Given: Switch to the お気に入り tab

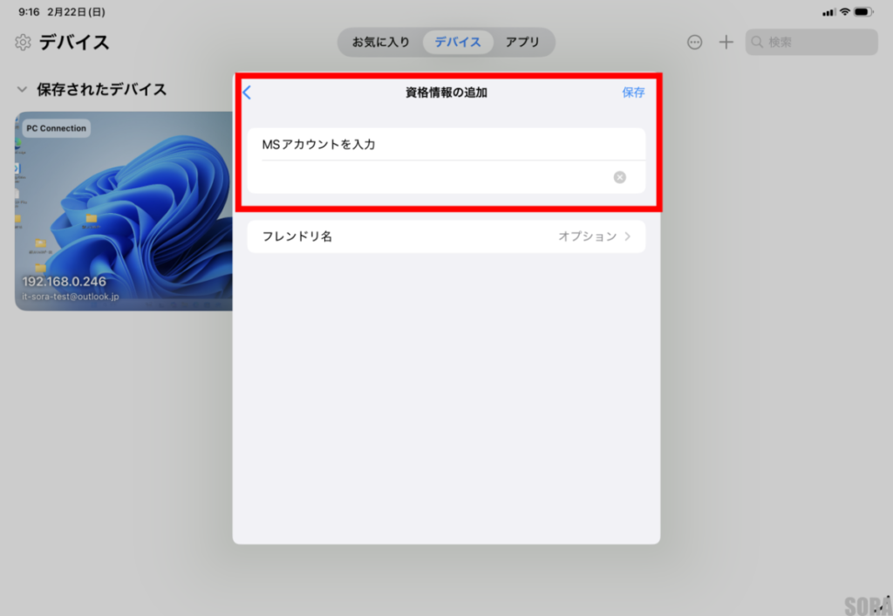Looking at the screenshot, I should (380, 42).
